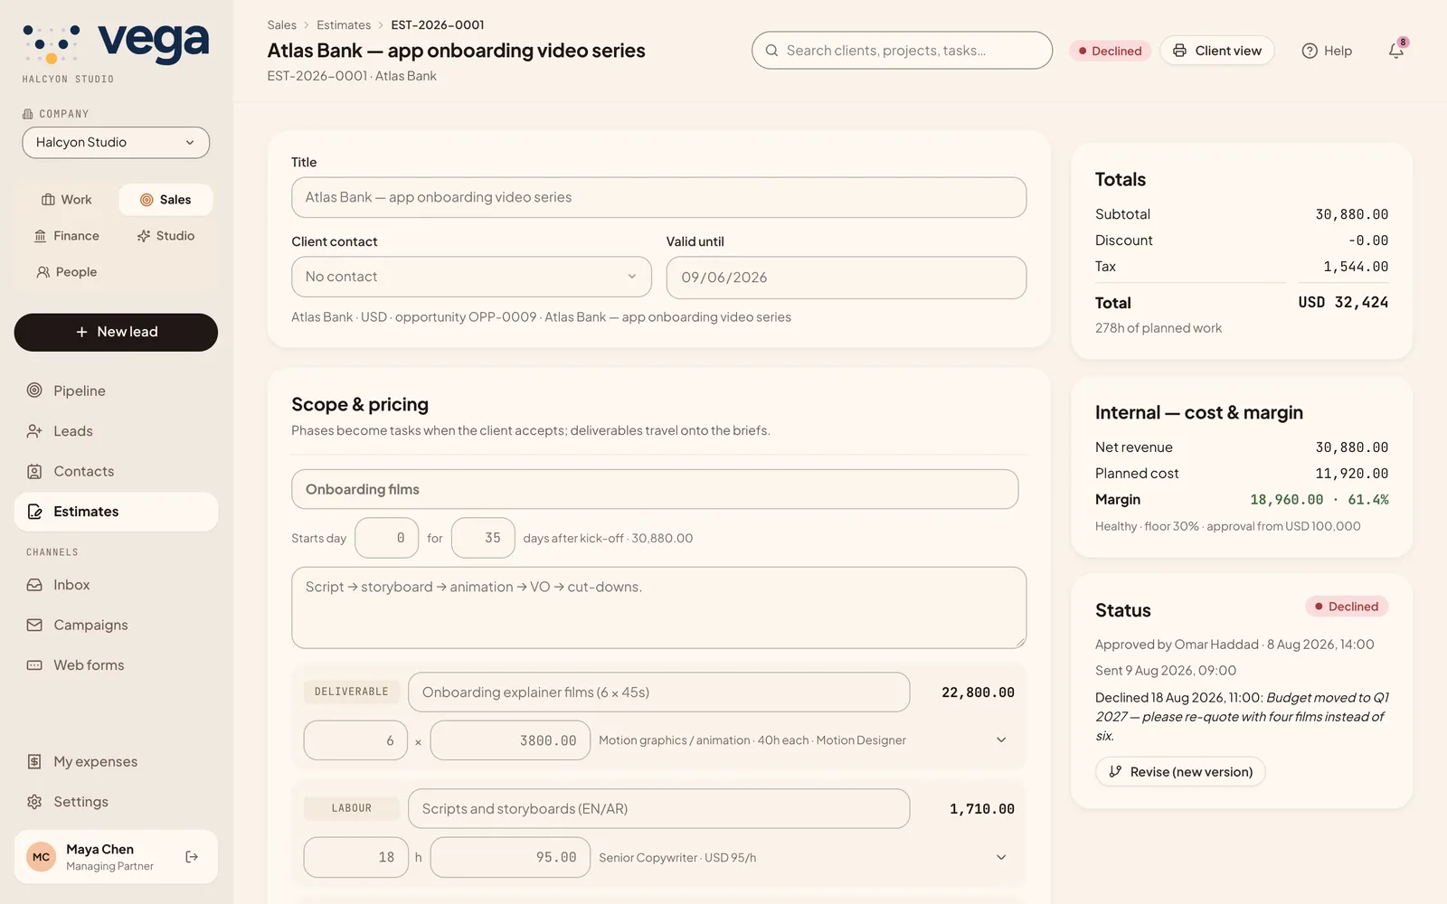Edit the estimate Title field
The width and height of the screenshot is (1447, 904).
[x=658, y=197]
